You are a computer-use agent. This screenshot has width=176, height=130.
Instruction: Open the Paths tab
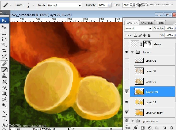coord(160,23)
